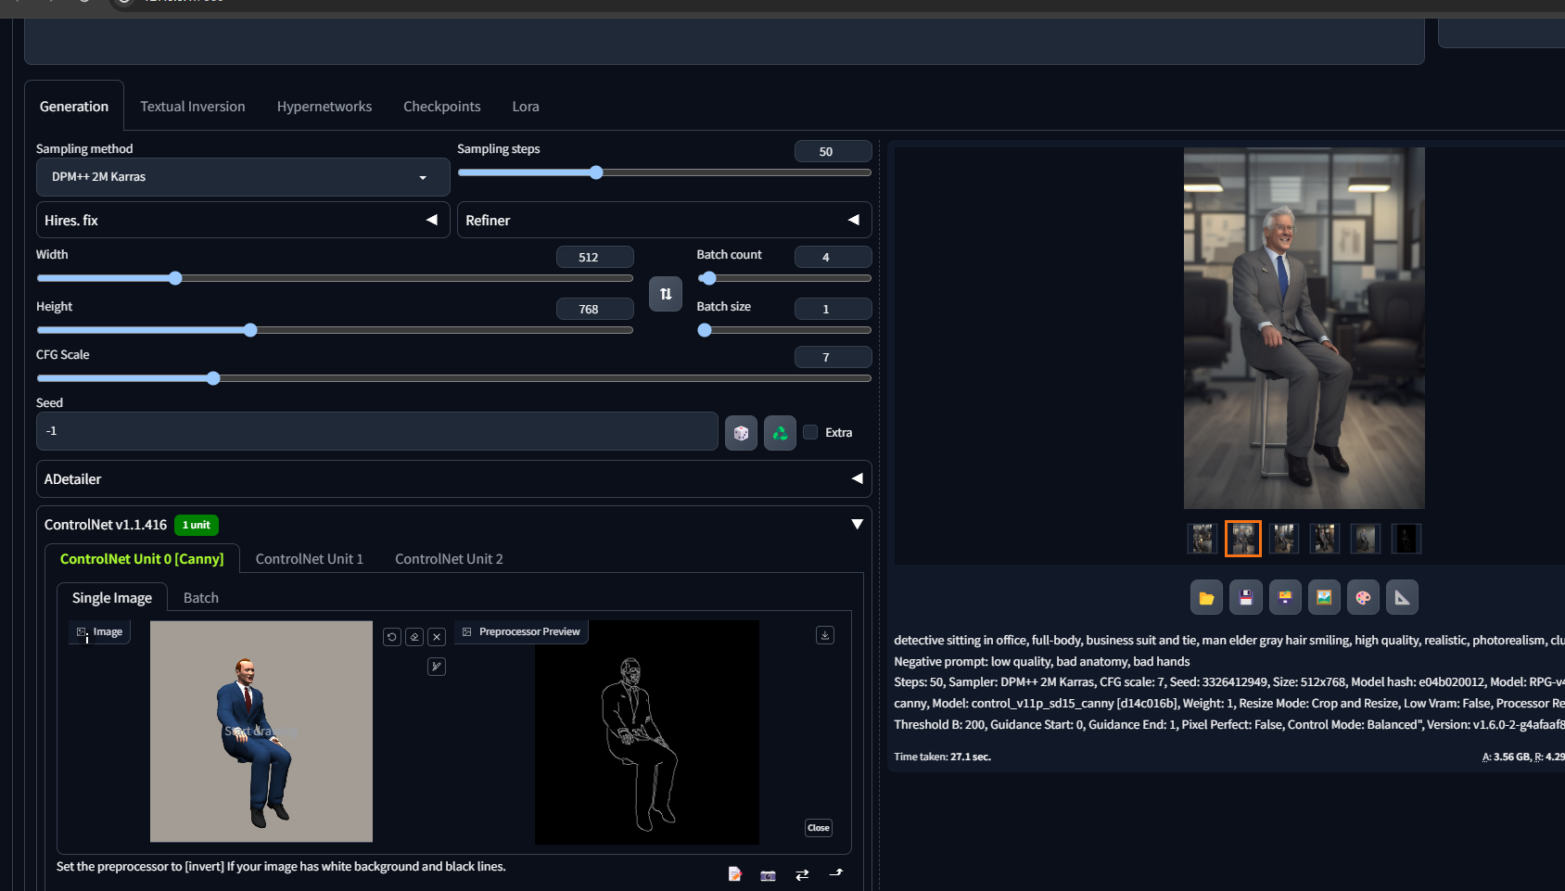
Task: Click the ControlNet input image of seated man
Action: click(x=261, y=732)
